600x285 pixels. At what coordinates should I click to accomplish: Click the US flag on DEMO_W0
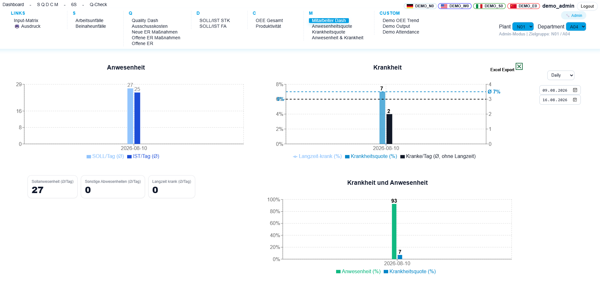click(x=444, y=6)
